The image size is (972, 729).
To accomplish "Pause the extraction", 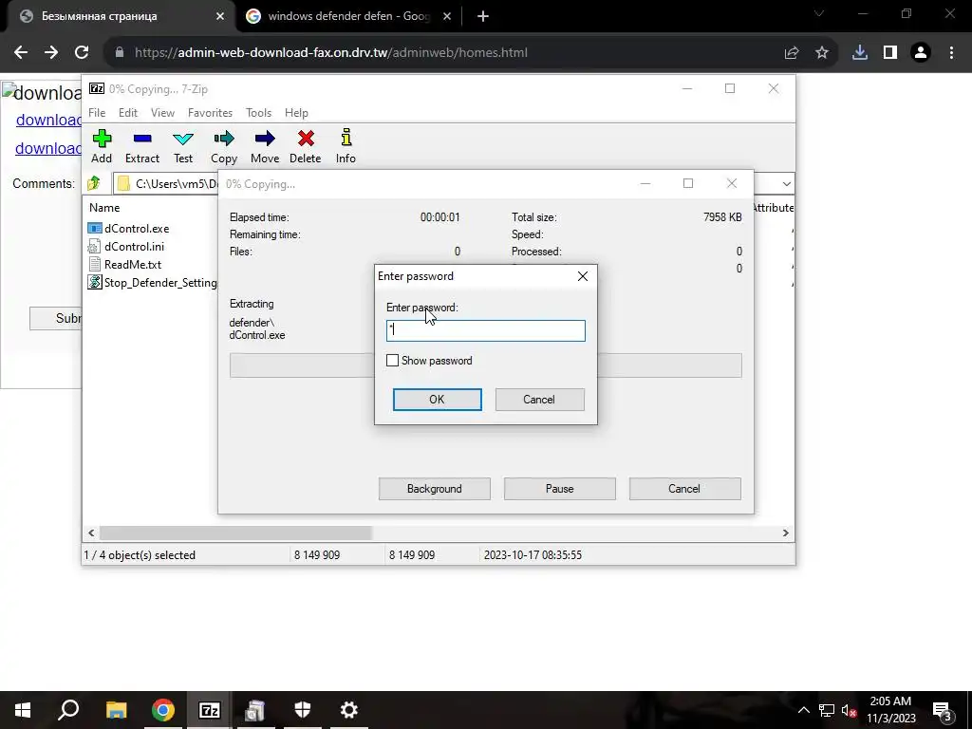I will [560, 489].
